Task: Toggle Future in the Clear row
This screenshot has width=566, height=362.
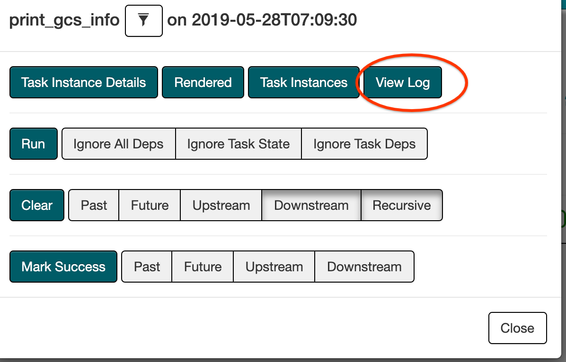Action: (x=150, y=205)
